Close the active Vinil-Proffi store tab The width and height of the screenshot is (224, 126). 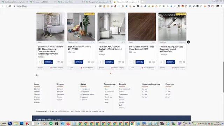pos(139,2)
